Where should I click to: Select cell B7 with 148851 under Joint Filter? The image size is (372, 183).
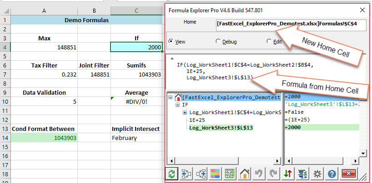point(94,74)
